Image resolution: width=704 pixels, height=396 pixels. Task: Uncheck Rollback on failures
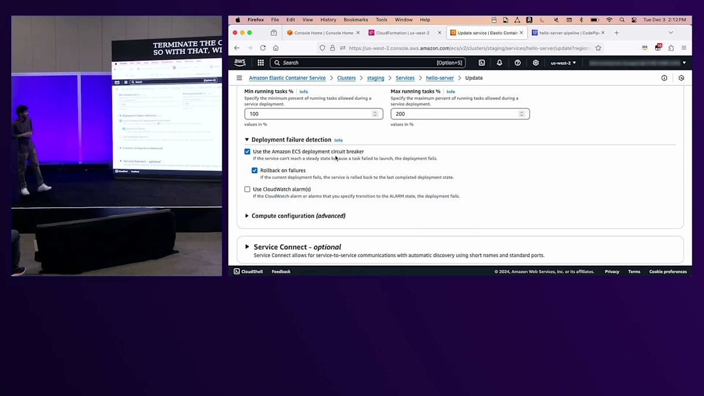pos(255,171)
